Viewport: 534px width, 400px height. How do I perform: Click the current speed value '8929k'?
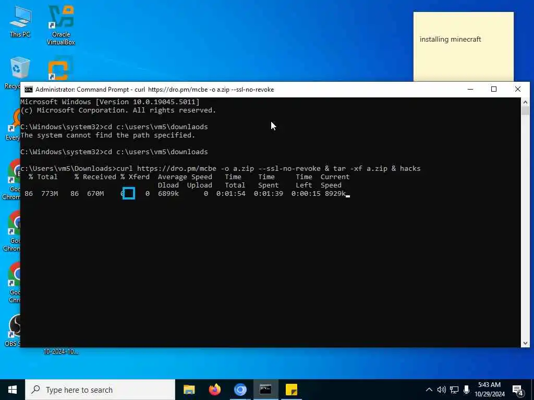(335, 194)
